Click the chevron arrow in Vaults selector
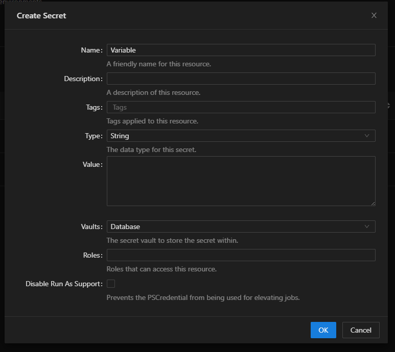 pyautogui.click(x=367, y=227)
